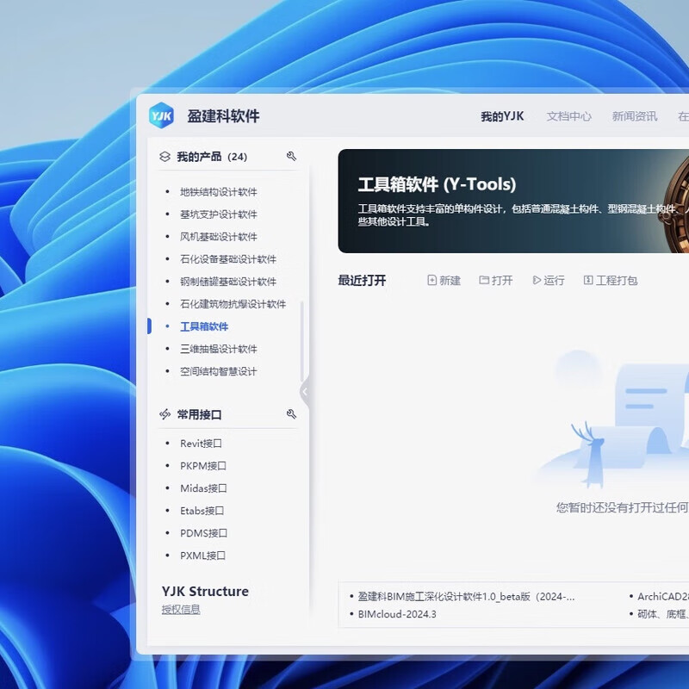The height and width of the screenshot is (689, 689).
Task: Click the 我的产品 layers icon
Action: pyautogui.click(x=164, y=157)
